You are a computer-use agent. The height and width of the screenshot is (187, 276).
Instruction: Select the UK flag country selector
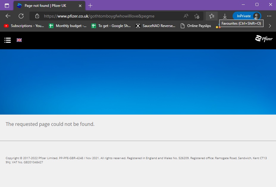pyautogui.click(x=19, y=40)
